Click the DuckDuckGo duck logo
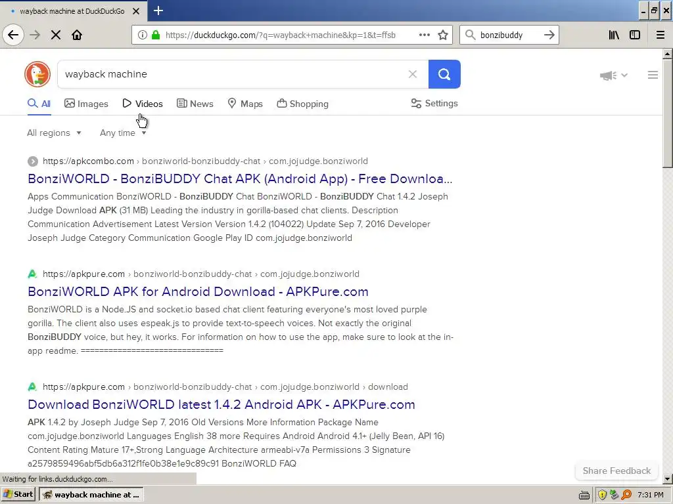The height and width of the screenshot is (504, 673). 37,74
